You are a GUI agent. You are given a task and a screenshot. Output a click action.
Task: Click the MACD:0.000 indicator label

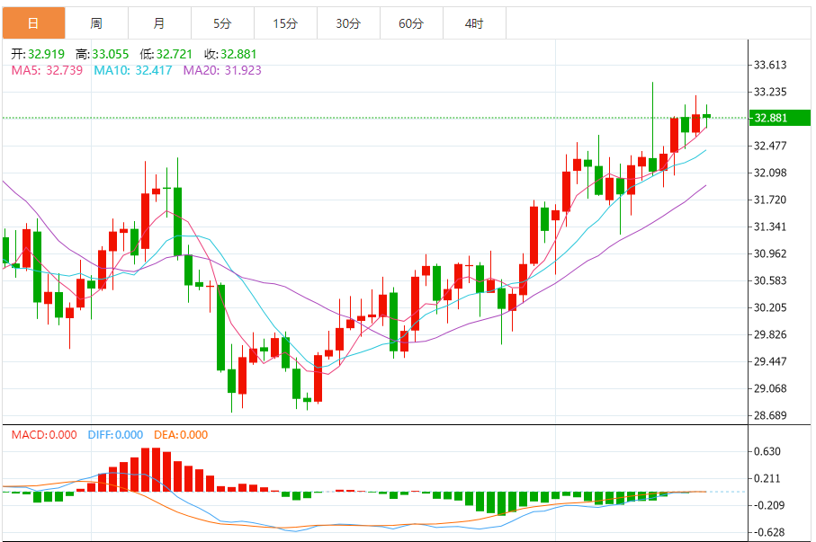click(44, 435)
